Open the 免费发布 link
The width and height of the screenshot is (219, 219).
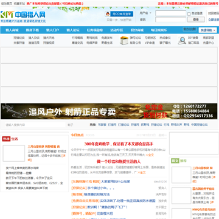[x=107, y=38]
